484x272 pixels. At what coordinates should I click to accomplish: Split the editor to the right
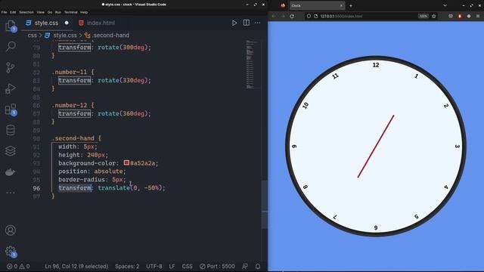pos(247,23)
